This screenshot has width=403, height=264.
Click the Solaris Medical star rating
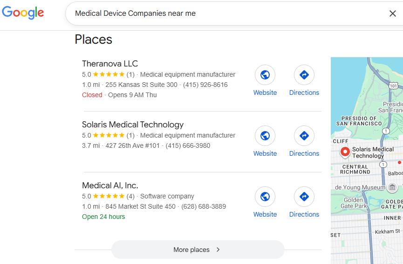[109, 135]
